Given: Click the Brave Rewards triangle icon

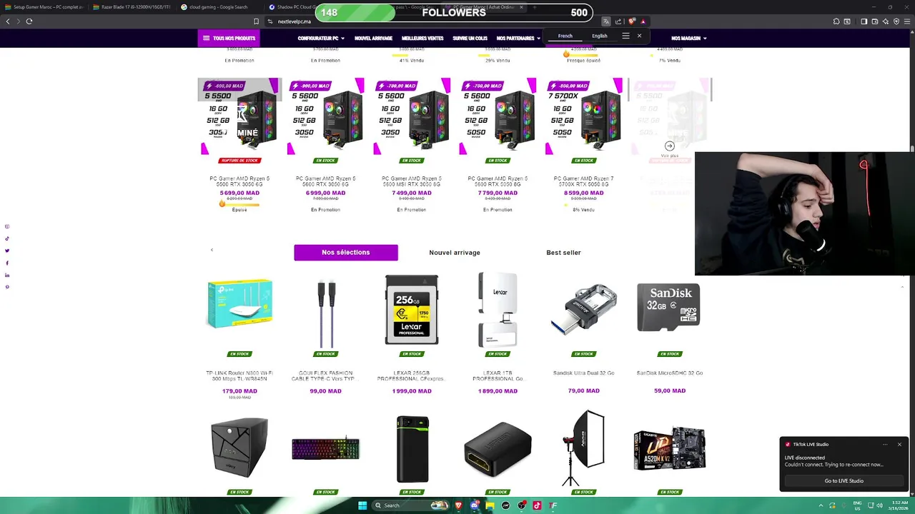Looking at the screenshot, I should [x=643, y=21].
